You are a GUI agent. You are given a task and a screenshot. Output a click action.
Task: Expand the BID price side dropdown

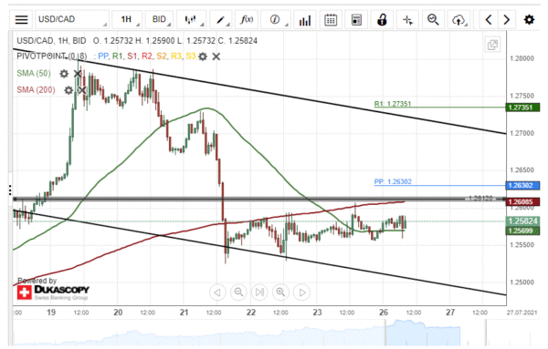tap(159, 19)
